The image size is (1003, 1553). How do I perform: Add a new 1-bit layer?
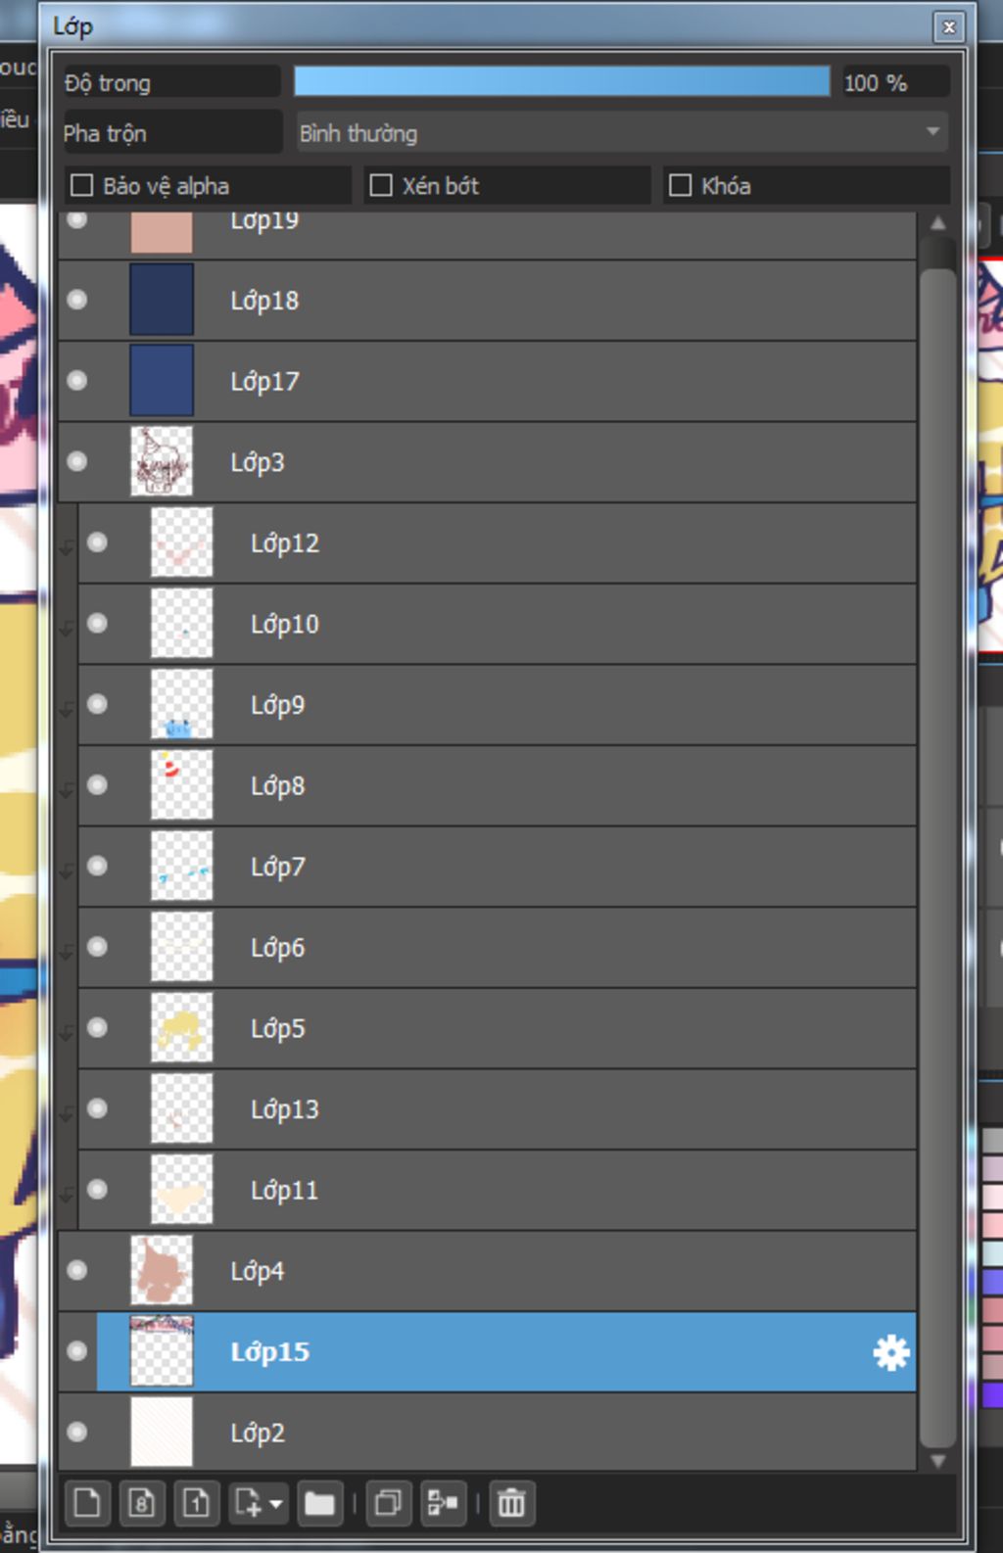(x=196, y=1502)
